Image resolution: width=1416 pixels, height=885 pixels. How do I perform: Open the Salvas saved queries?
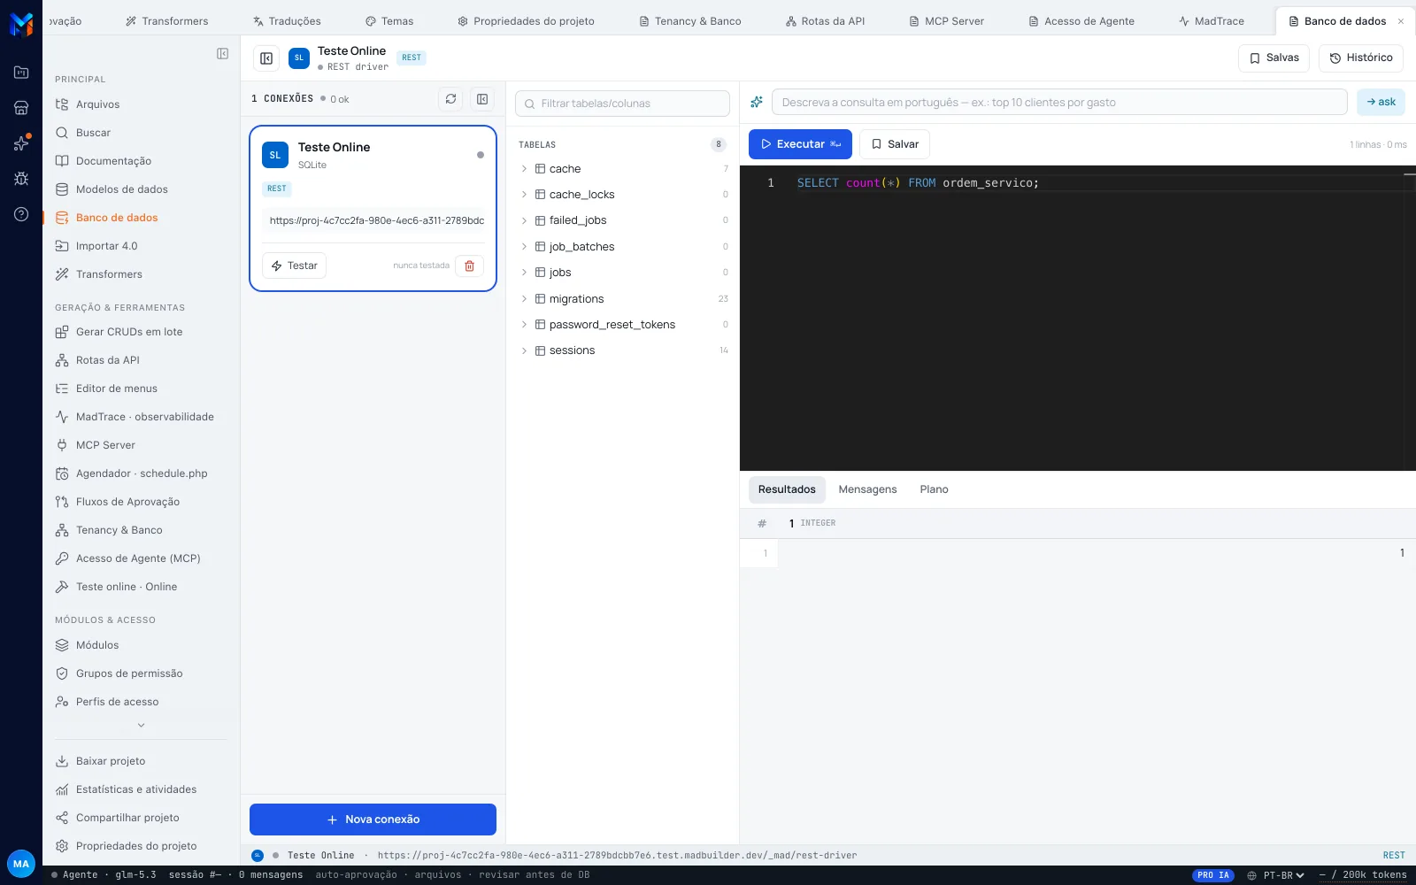click(x=1274, y=58)
